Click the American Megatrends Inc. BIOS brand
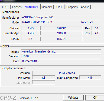The image size is (104, 101). pyautogui.click(x=61, y=51)
